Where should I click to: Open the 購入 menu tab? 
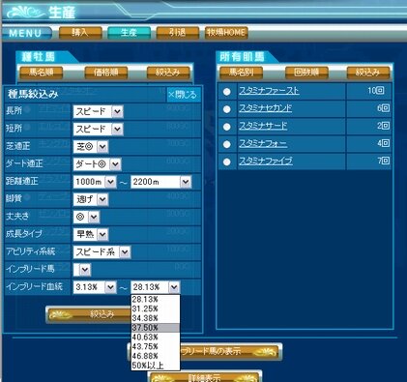80,33
